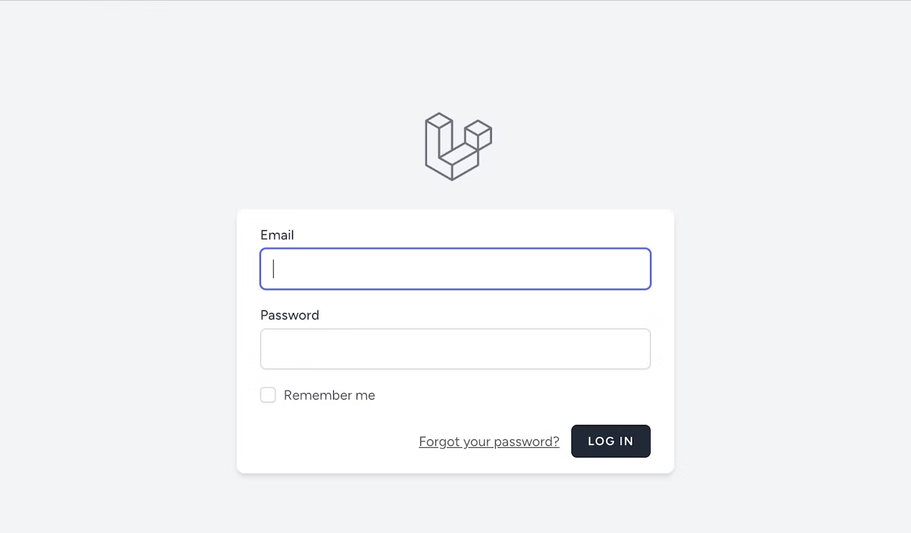Go to homepage via the cube logo
Viewport: 911px width, 533px height.
click(x=457, y=146)
